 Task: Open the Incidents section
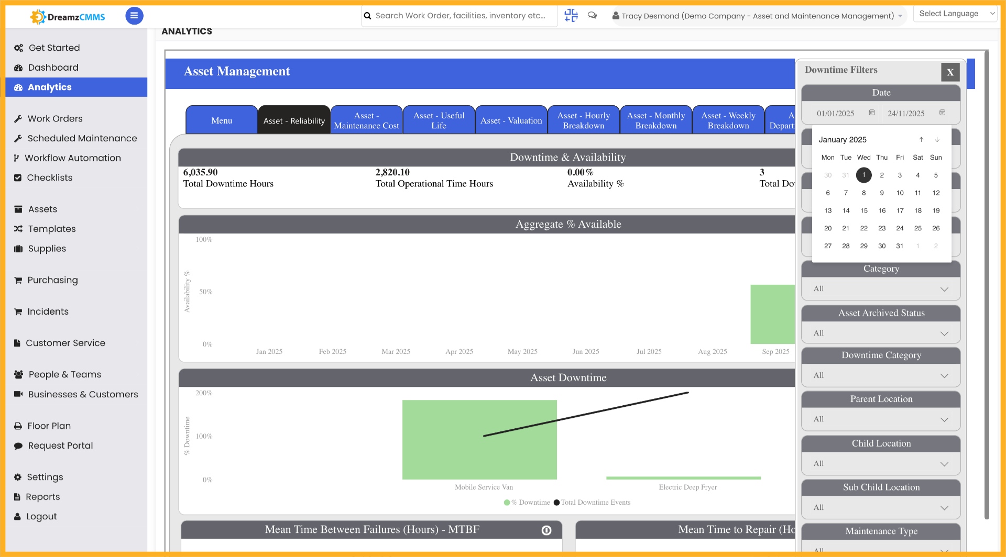pos(48,311)
